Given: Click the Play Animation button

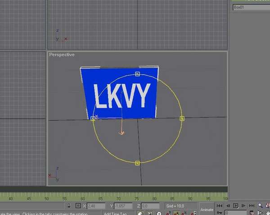Looking at the screenshot, I should (x=235, y=206).
